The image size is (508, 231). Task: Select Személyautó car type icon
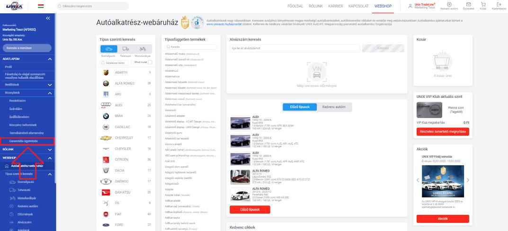[109, 49]
